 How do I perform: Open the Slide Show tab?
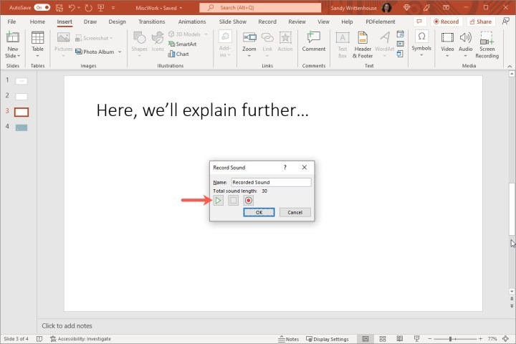(233, 21)
